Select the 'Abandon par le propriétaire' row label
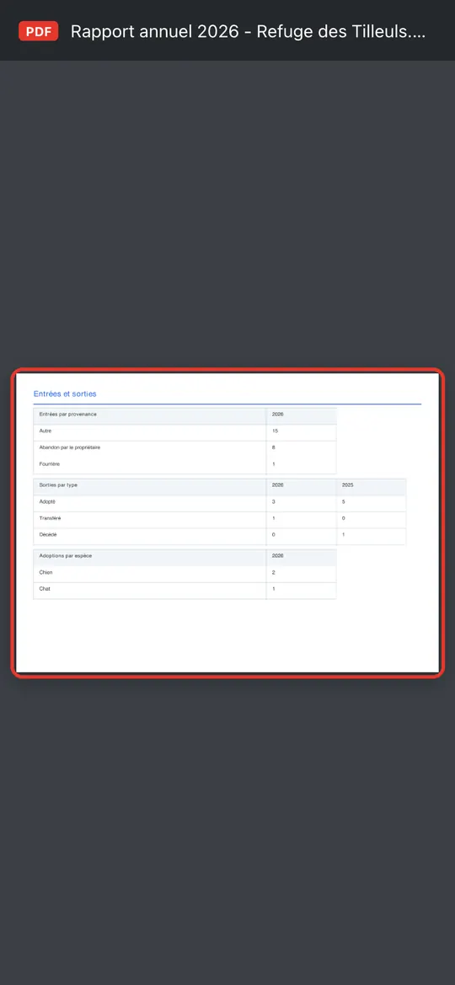455x985 pixels. 70,447
